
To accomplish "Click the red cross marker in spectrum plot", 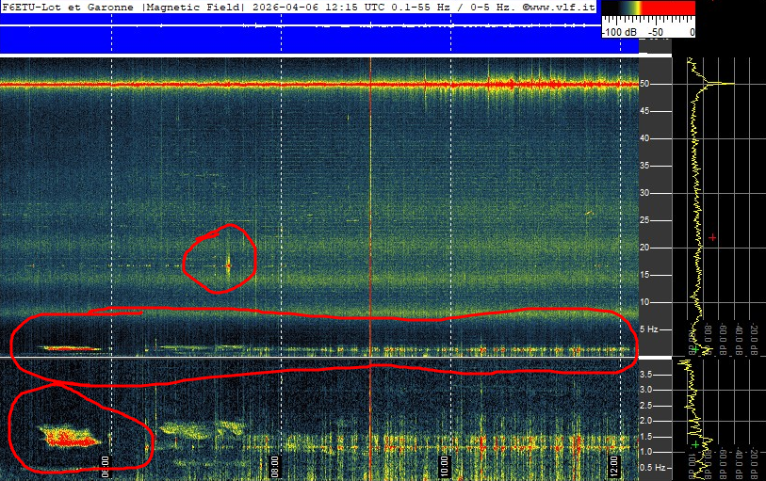I will pos(712,237).
